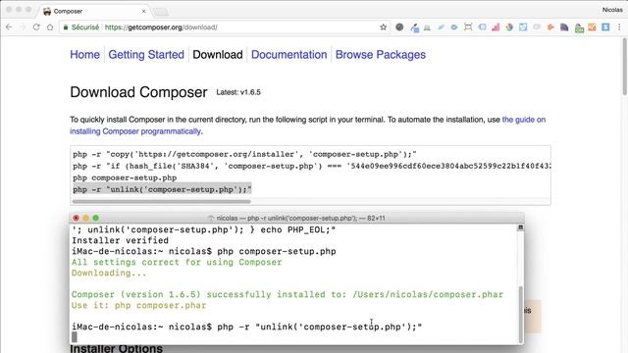Zoom the terminal with the green button
Image resolution: width=628 pixels, height=353 pixels.
pos(96,218)
